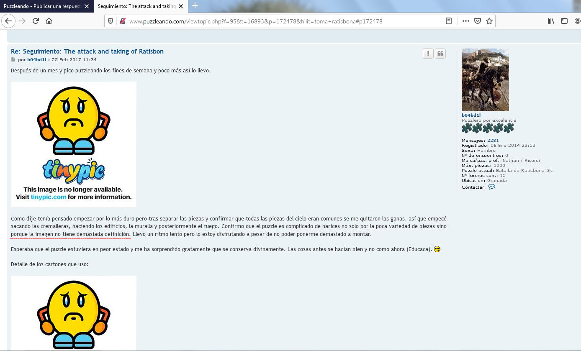Screen dimensions: 581x351
Task: Open the browser Home page
Action: pos(49,21)
